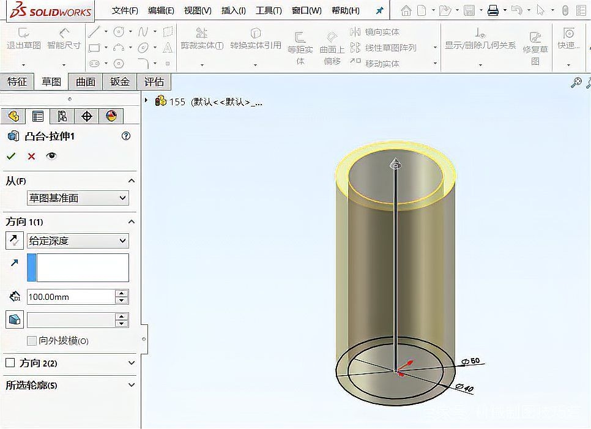Open the DisplayManager color sphere tab
The width and height of the screenshot is (591, 429).
point(111,116)
